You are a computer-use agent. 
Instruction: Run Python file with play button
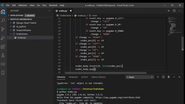tap(169, 11)
